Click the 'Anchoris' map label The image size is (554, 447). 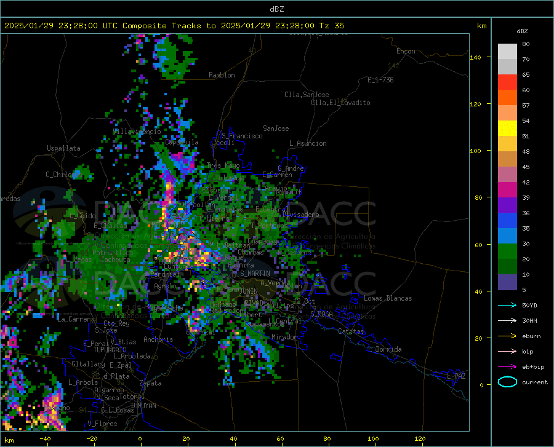click(158, 339)
